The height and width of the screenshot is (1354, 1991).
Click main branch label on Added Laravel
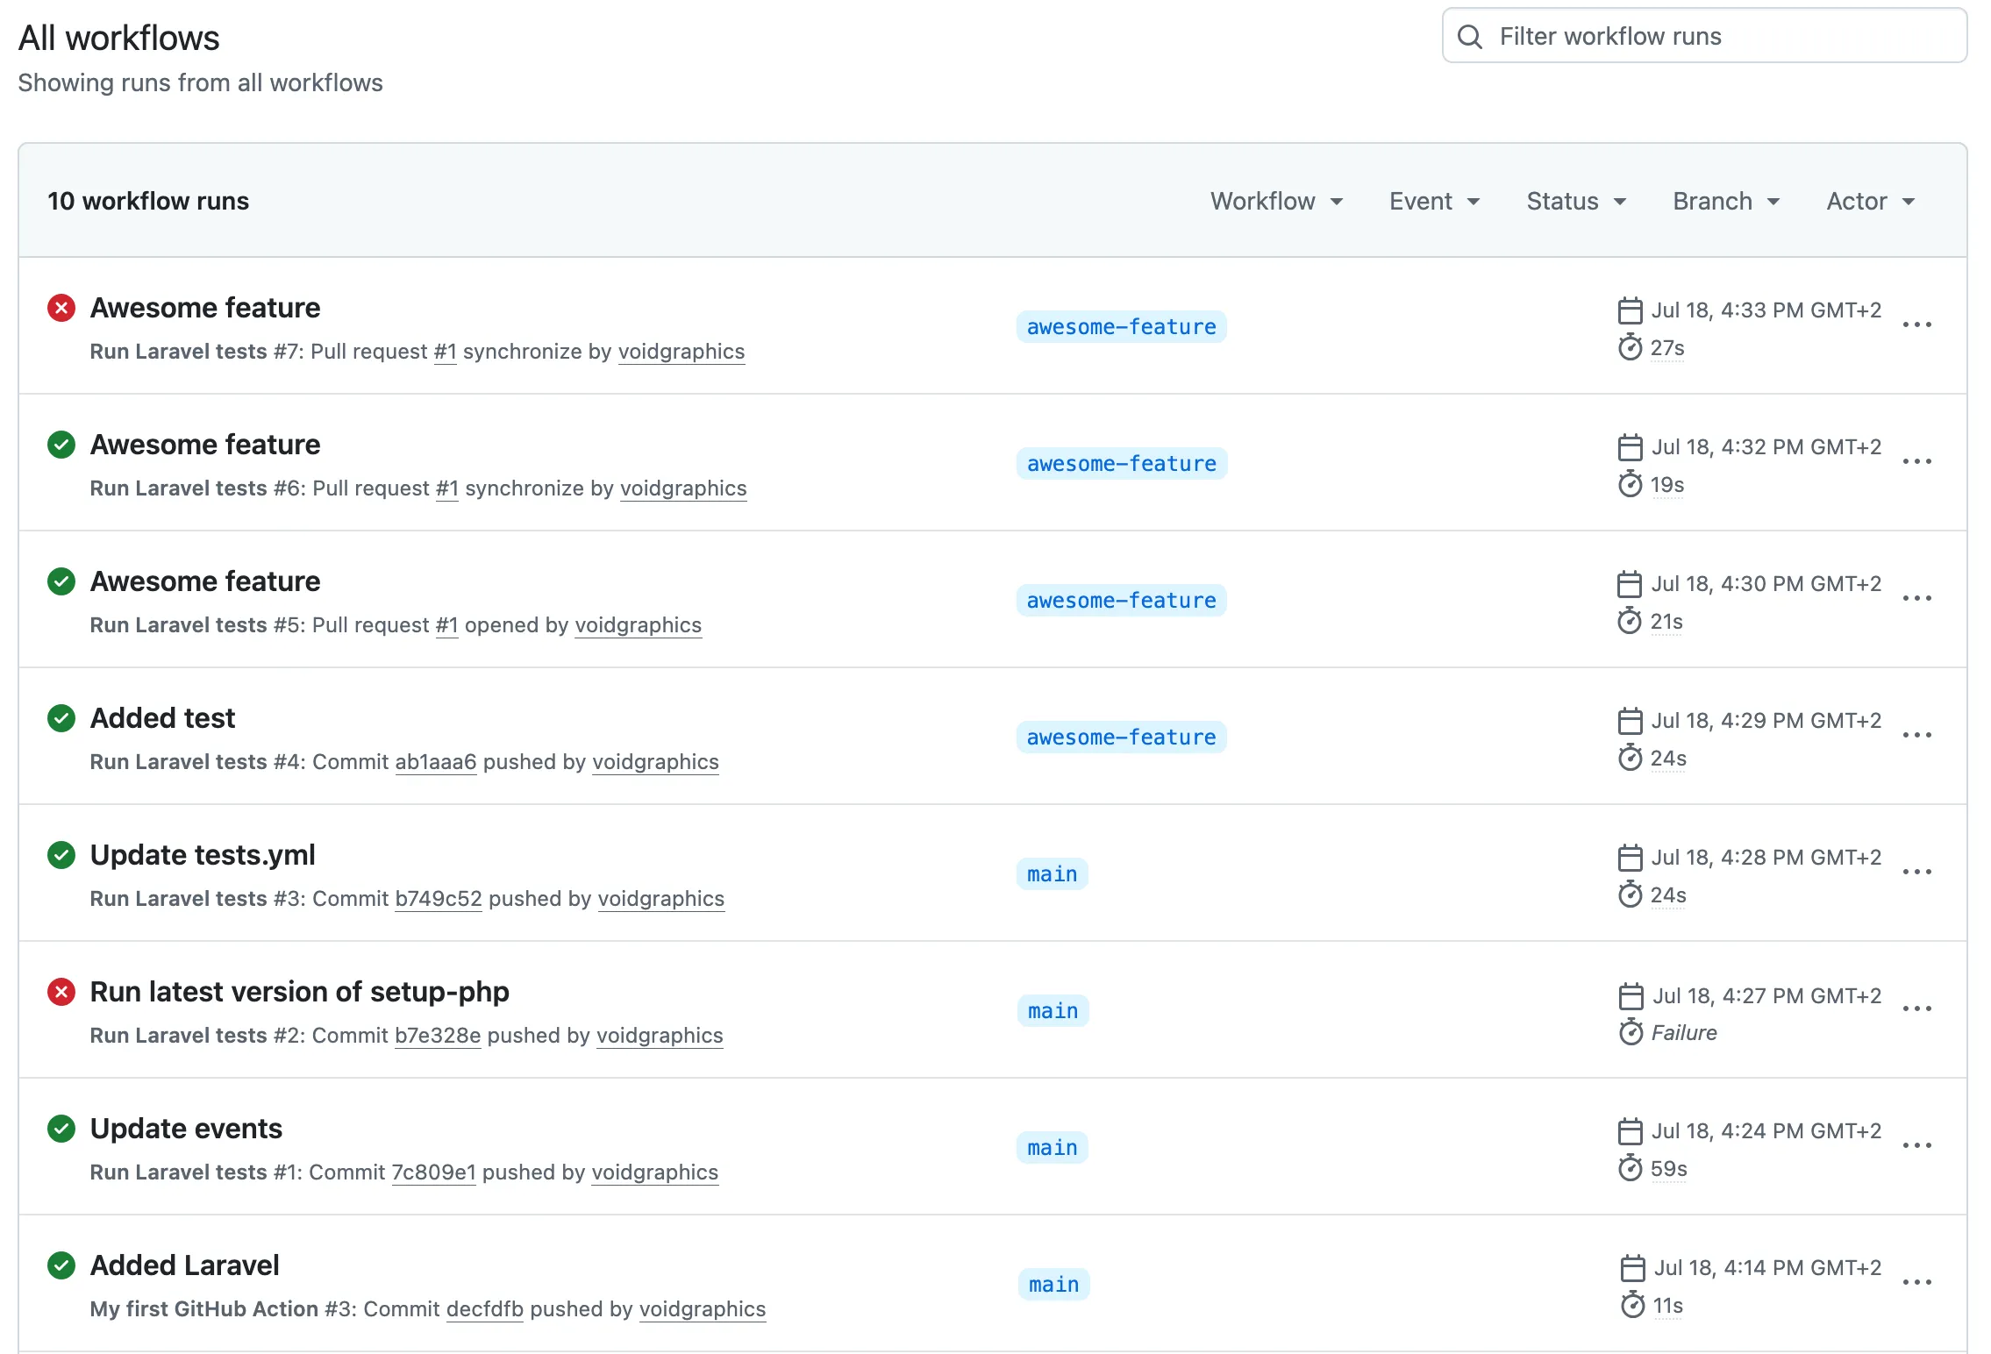pyautogui.click(x=1054, y=1285)
